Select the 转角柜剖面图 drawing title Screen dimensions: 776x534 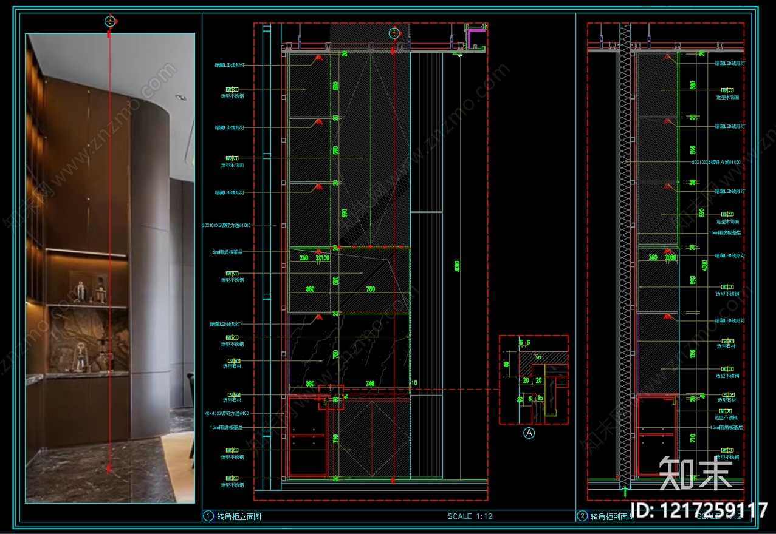[612, 516]
